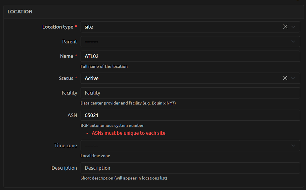Click the 'Facility' field label
Screen dimensions: 306x190
pyautogui.click(x=69, y=93)
